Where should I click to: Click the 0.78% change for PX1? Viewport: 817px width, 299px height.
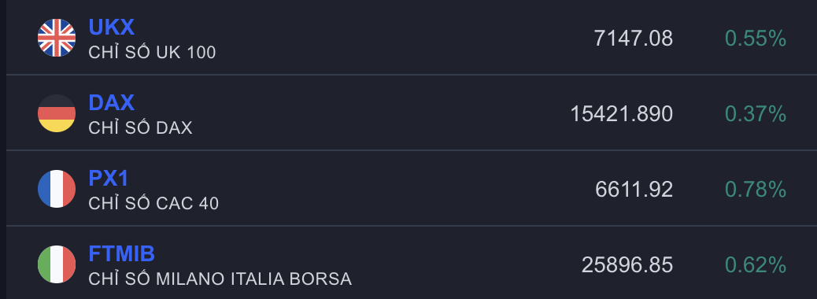756,190
